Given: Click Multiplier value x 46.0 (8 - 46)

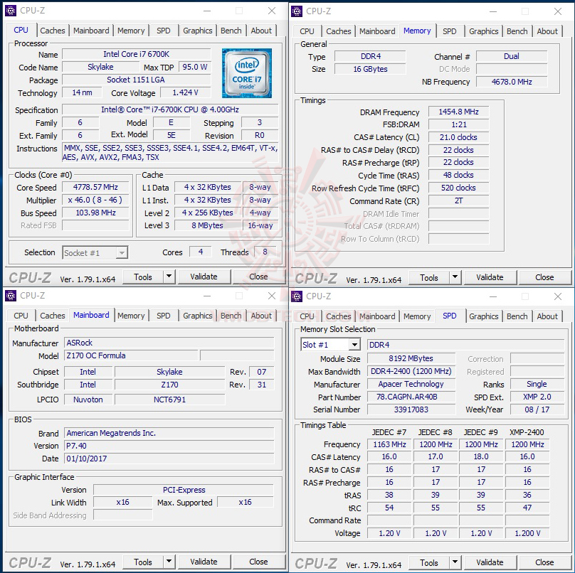Looking at the screenshot, I should click(x=95, y=200).
